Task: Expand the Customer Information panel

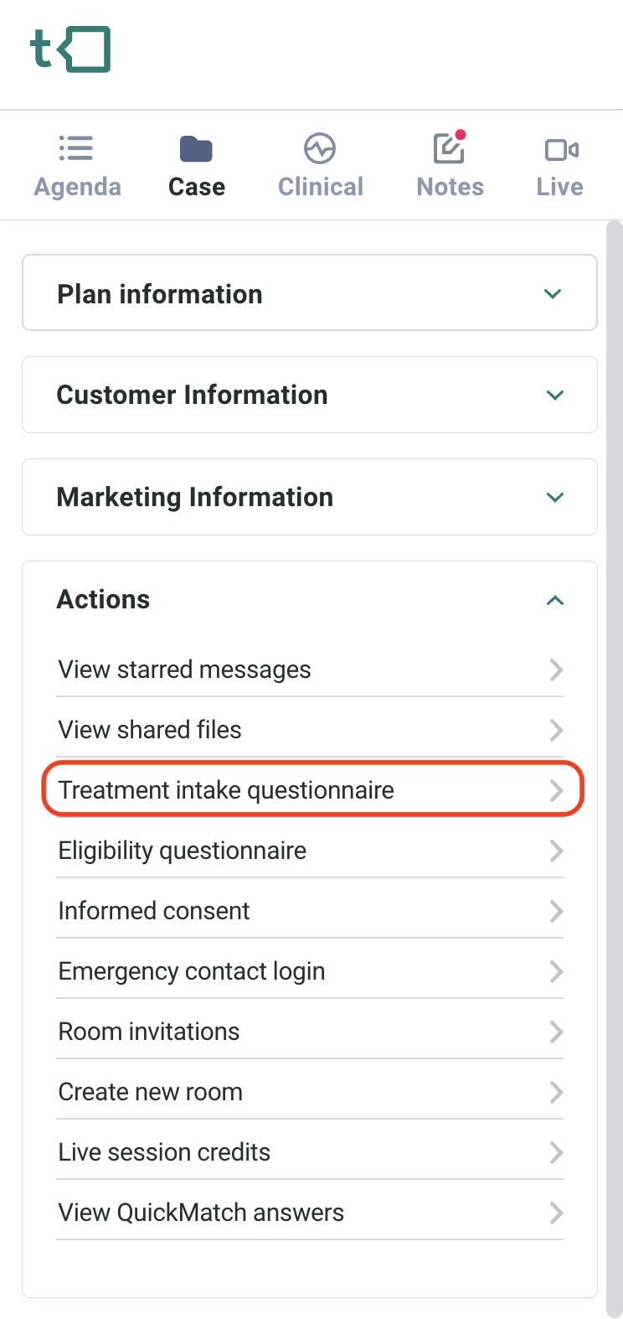Action: point(554,396)
